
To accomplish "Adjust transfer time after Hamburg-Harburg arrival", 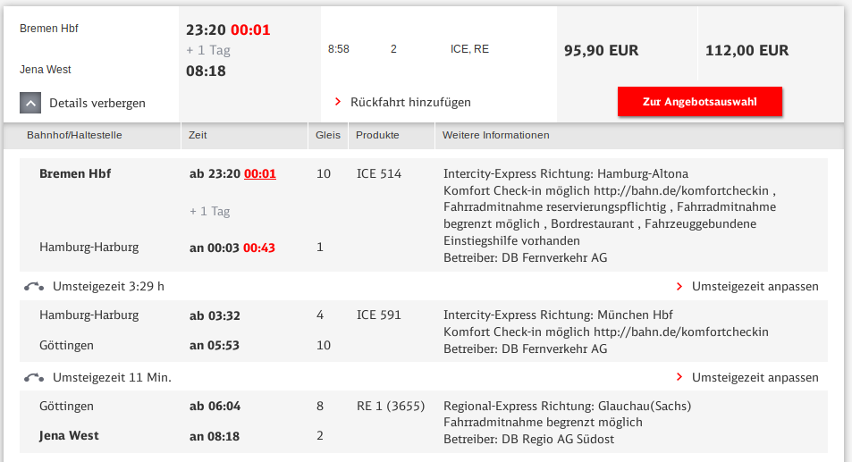I will click(755, 287).
